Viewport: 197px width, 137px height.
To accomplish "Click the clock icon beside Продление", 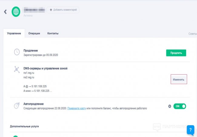I will (17, 52).
